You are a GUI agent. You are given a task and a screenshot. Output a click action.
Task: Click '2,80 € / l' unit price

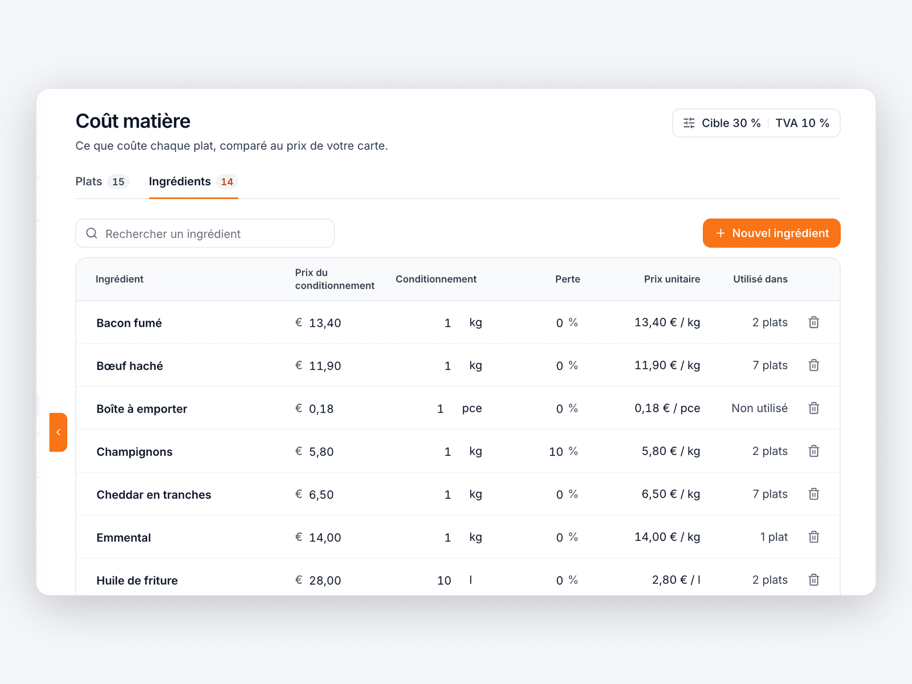pos(676,580)
